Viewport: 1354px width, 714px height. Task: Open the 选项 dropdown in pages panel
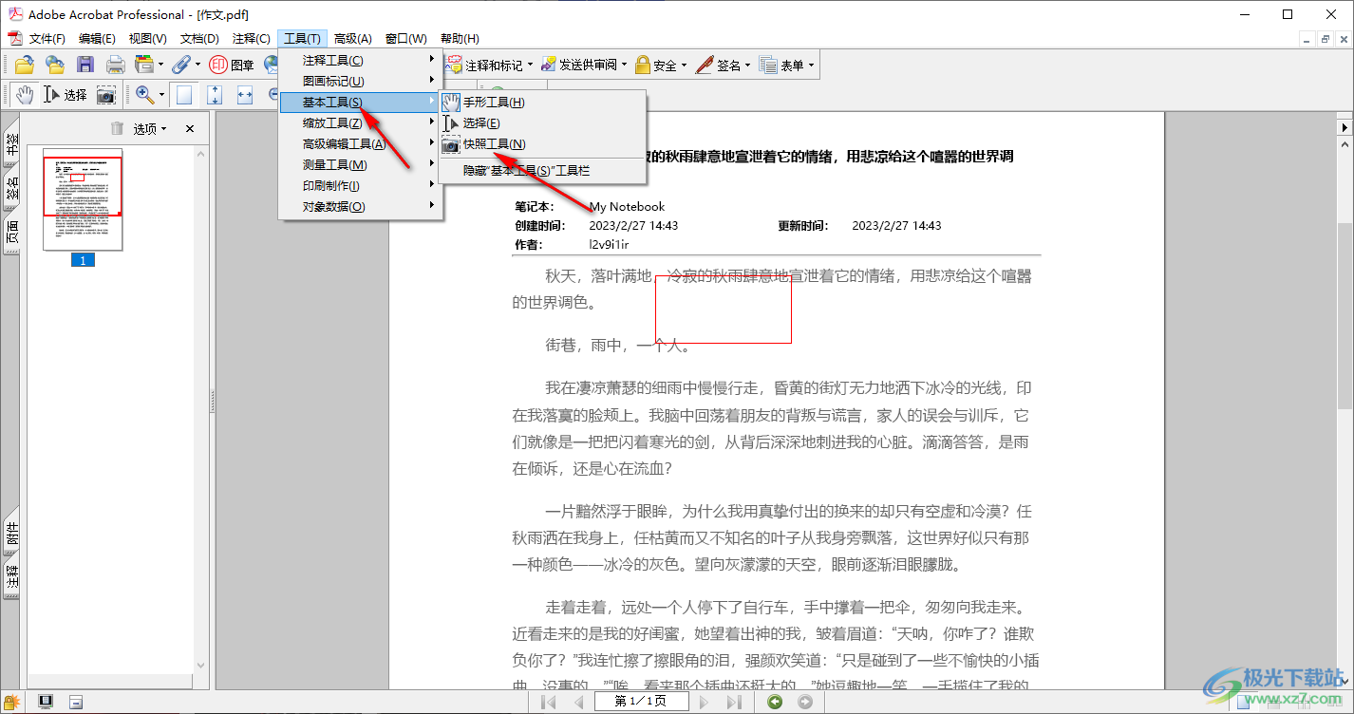pyautogui.click(x=149, y=128)
